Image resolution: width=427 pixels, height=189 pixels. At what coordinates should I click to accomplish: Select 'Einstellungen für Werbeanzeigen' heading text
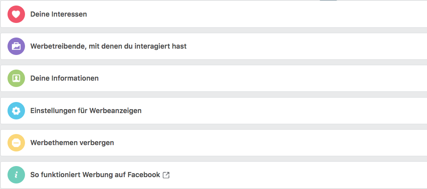coord(86,111)
